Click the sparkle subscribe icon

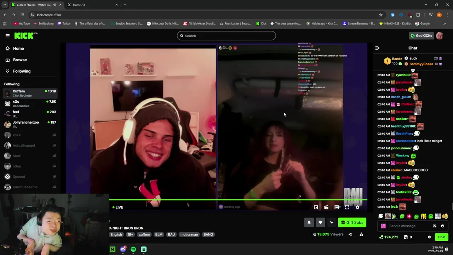click(x=332, y=222)
